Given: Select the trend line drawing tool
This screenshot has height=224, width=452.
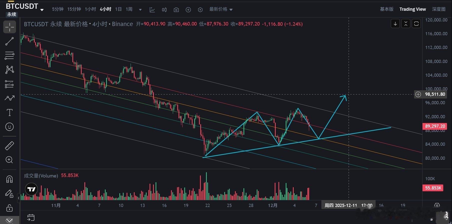Looking at the screenshot, I should tap(9, 41).
